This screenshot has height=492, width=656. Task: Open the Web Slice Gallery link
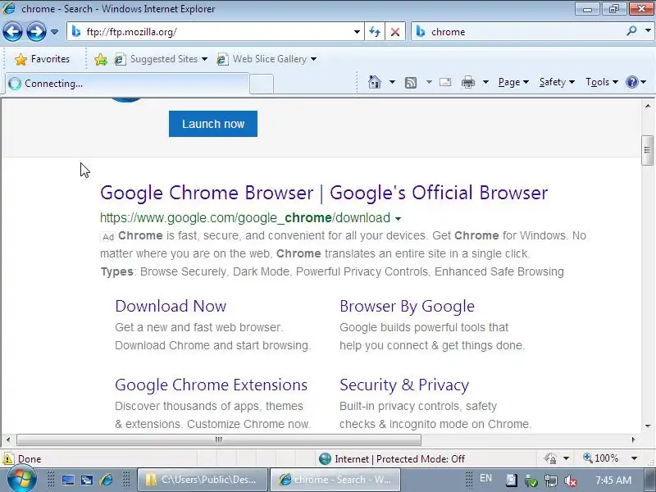(x=266, y=59)
